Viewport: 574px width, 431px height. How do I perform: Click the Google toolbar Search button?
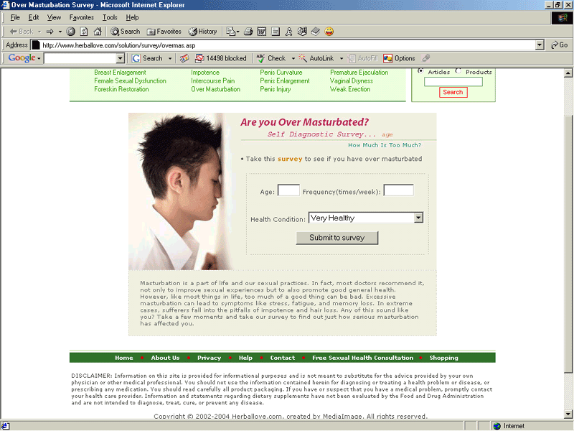click(x=147, y=58)
